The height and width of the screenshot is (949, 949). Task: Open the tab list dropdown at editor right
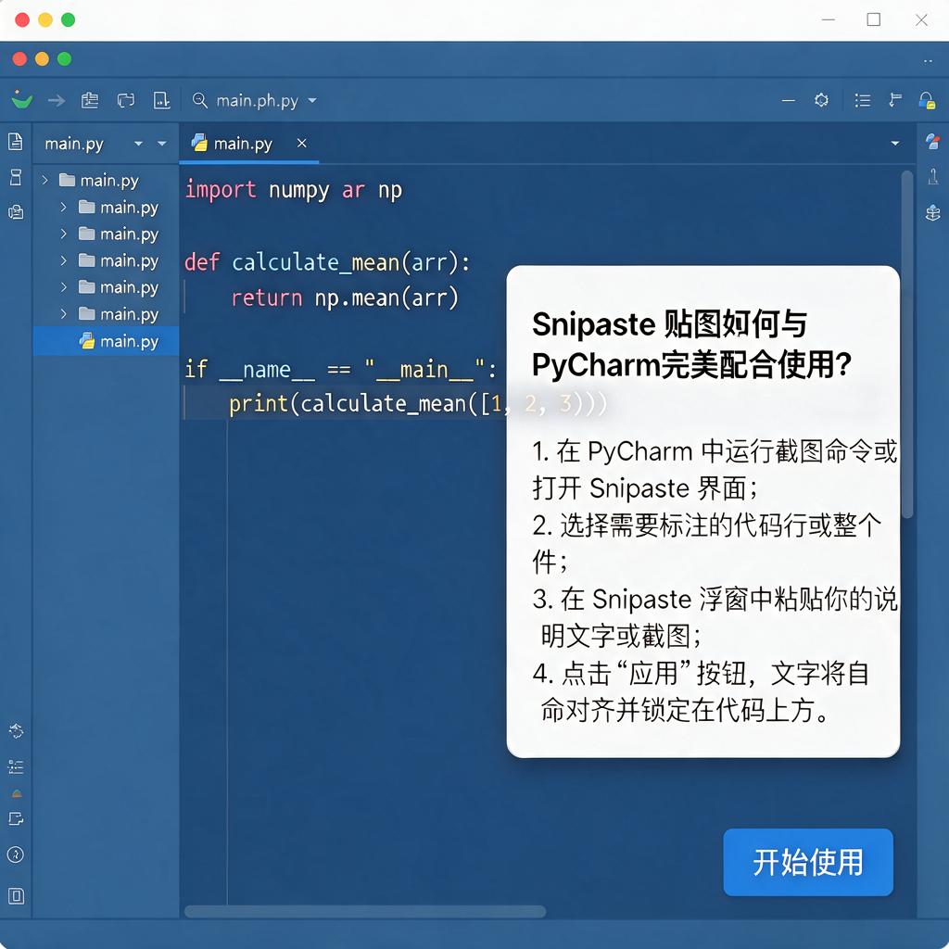(x=895, y=144)
